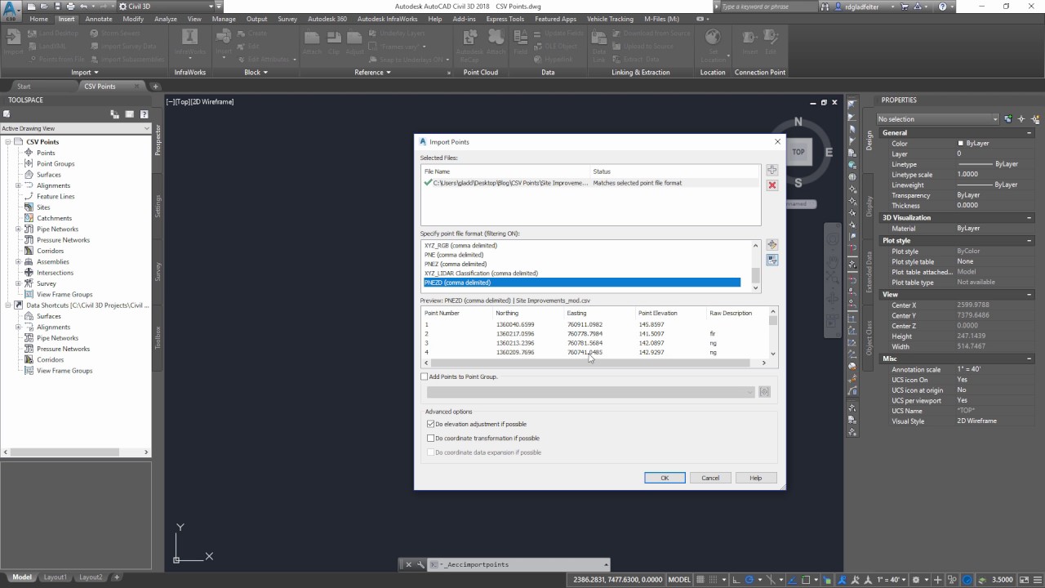1045x588 pixels.
Task: Click the Type a keyword search field
Action: click(765, 7)
